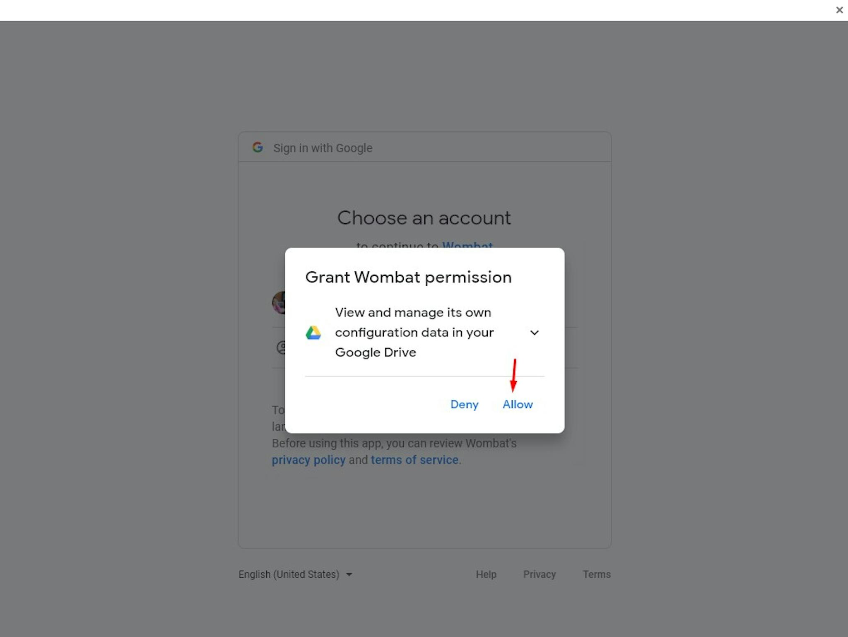Open the Privacy footer link
The height and width of the screenshot is (637, 848).
click(540, 574)
